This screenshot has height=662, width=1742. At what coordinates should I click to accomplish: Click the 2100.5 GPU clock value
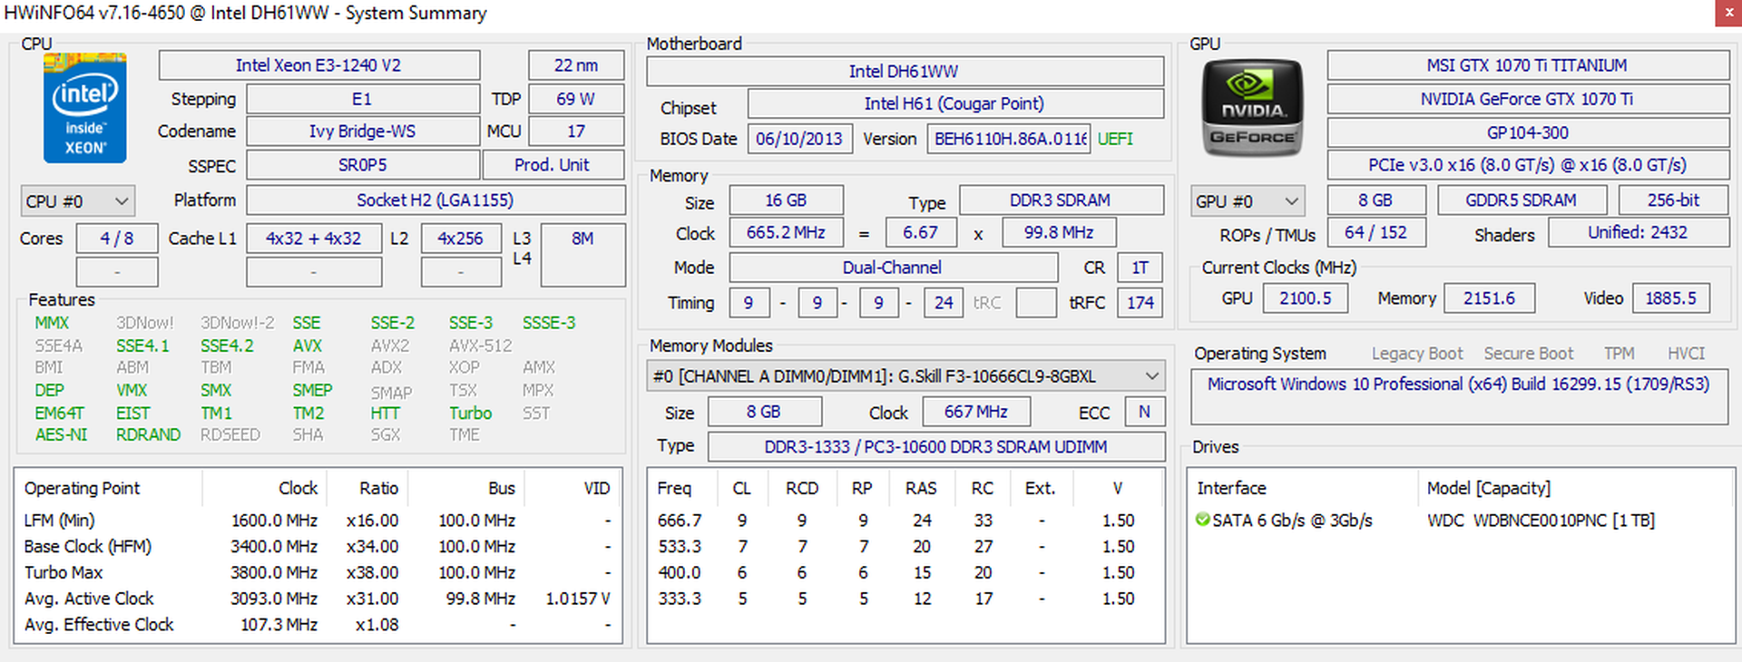pyautogui.click(x=1306, y=298)
